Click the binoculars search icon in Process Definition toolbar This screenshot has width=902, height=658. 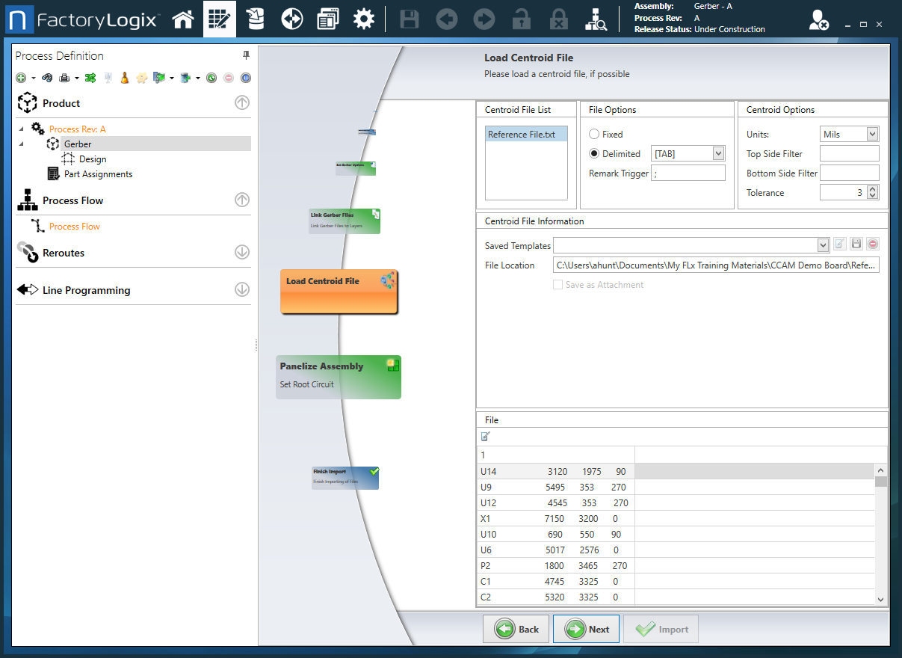(x=46, y=77)
